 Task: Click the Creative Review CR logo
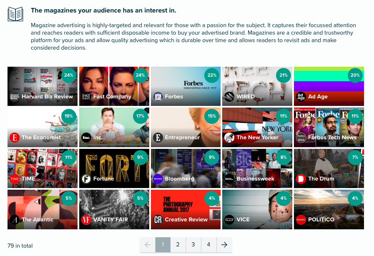coord(158,219)
